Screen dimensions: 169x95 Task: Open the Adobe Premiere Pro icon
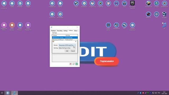point(28,26)
